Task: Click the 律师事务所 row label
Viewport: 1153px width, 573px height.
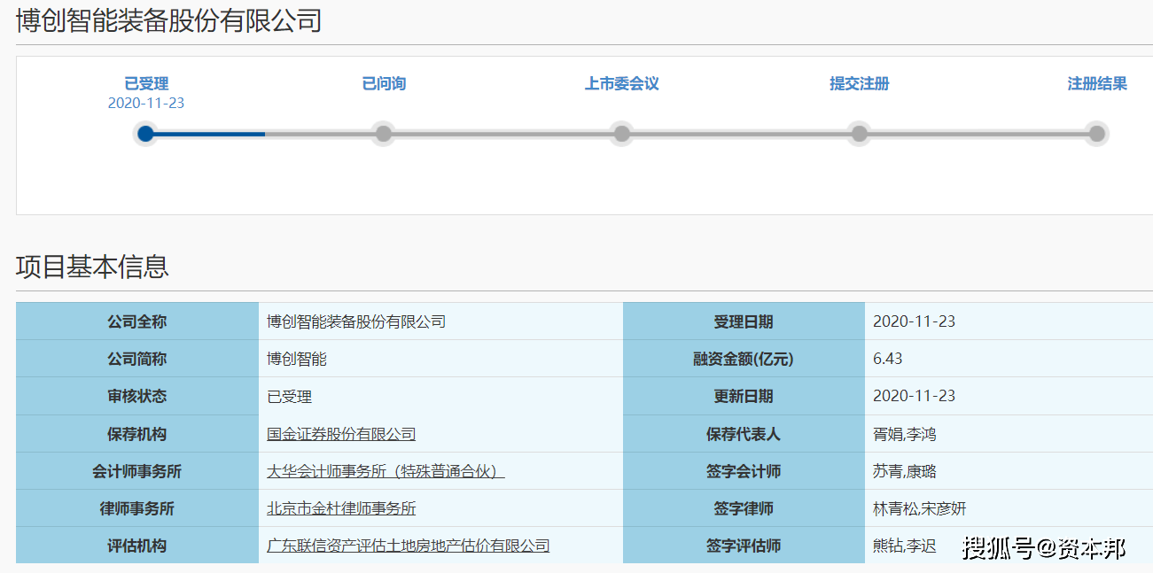Action: [x=137, y=508]
